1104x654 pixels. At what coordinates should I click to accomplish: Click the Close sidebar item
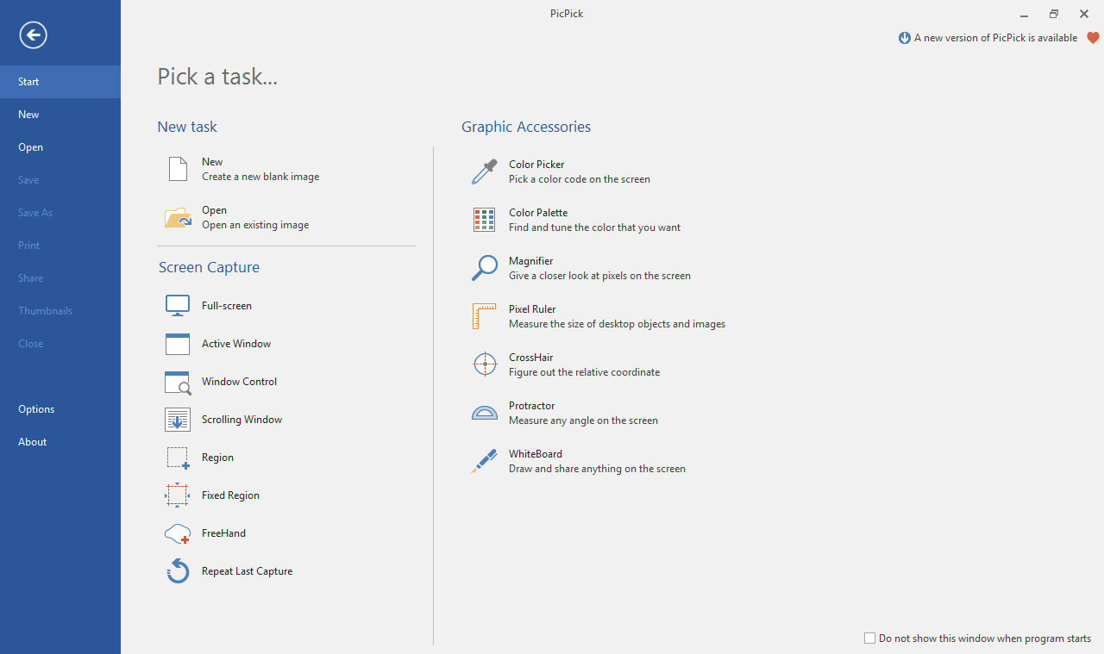click(60, 344)
